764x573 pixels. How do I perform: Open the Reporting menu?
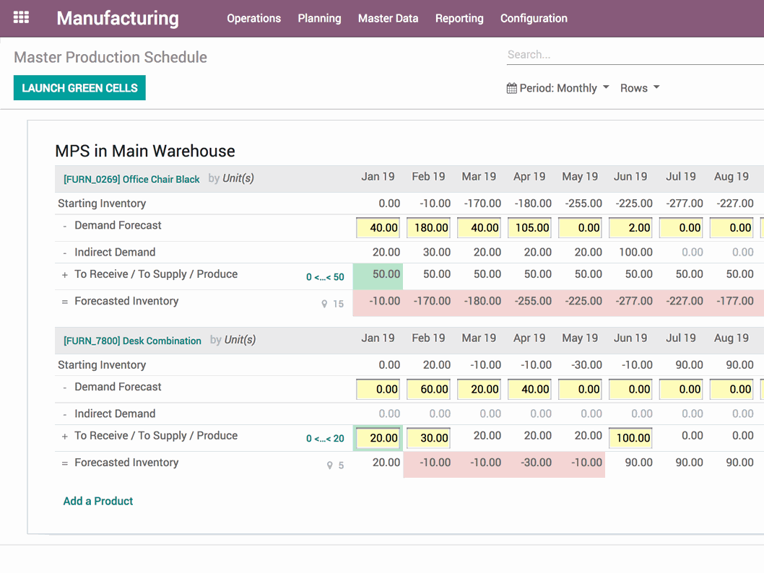pyautogui.click(x=459, y=19)
